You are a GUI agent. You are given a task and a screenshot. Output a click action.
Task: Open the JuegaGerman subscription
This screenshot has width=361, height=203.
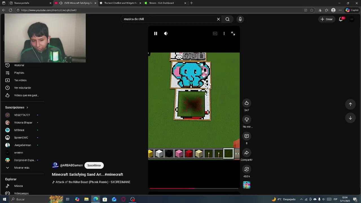coord(22,145)
